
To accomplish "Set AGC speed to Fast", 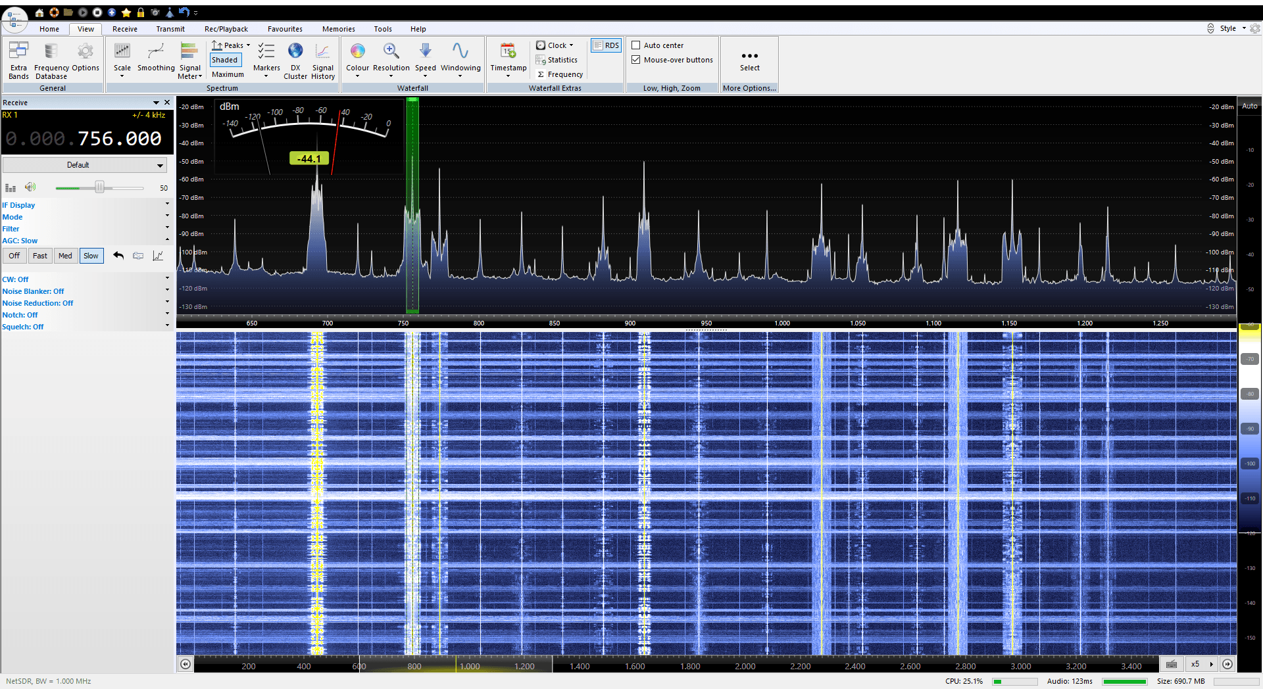I will [40, 256].
